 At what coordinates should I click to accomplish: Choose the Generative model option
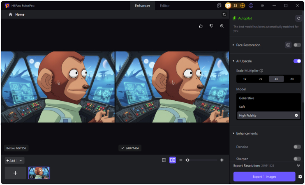click(247, 98)
